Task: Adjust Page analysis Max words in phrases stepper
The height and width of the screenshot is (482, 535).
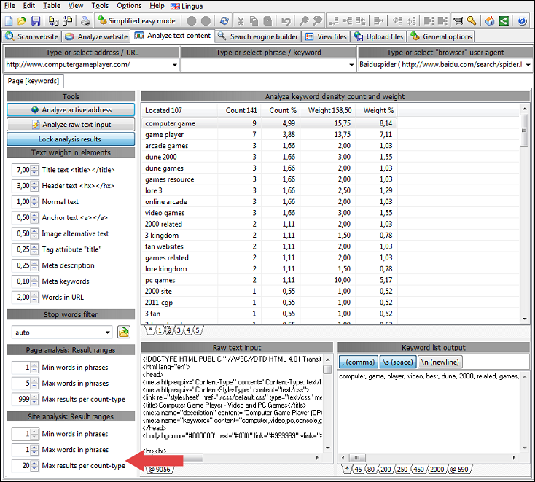Action: tap(34, 384)
